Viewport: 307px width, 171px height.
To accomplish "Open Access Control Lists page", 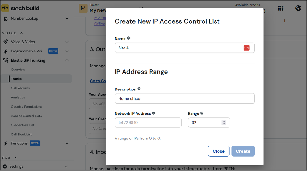I will tap(26, 116).
